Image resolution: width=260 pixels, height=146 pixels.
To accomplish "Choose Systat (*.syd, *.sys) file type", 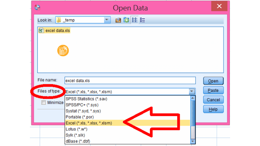I will coord(128,111).
